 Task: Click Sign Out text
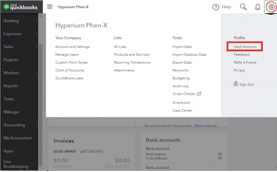tap(247, 84)
